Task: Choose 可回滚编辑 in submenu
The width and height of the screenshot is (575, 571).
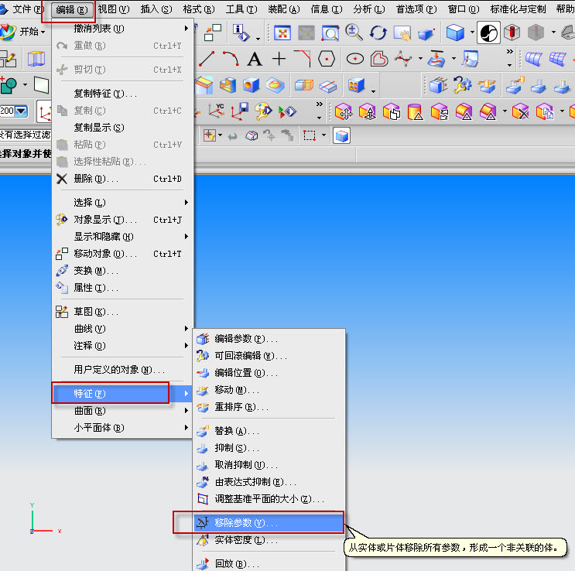Action: click(x=269, y=356)
